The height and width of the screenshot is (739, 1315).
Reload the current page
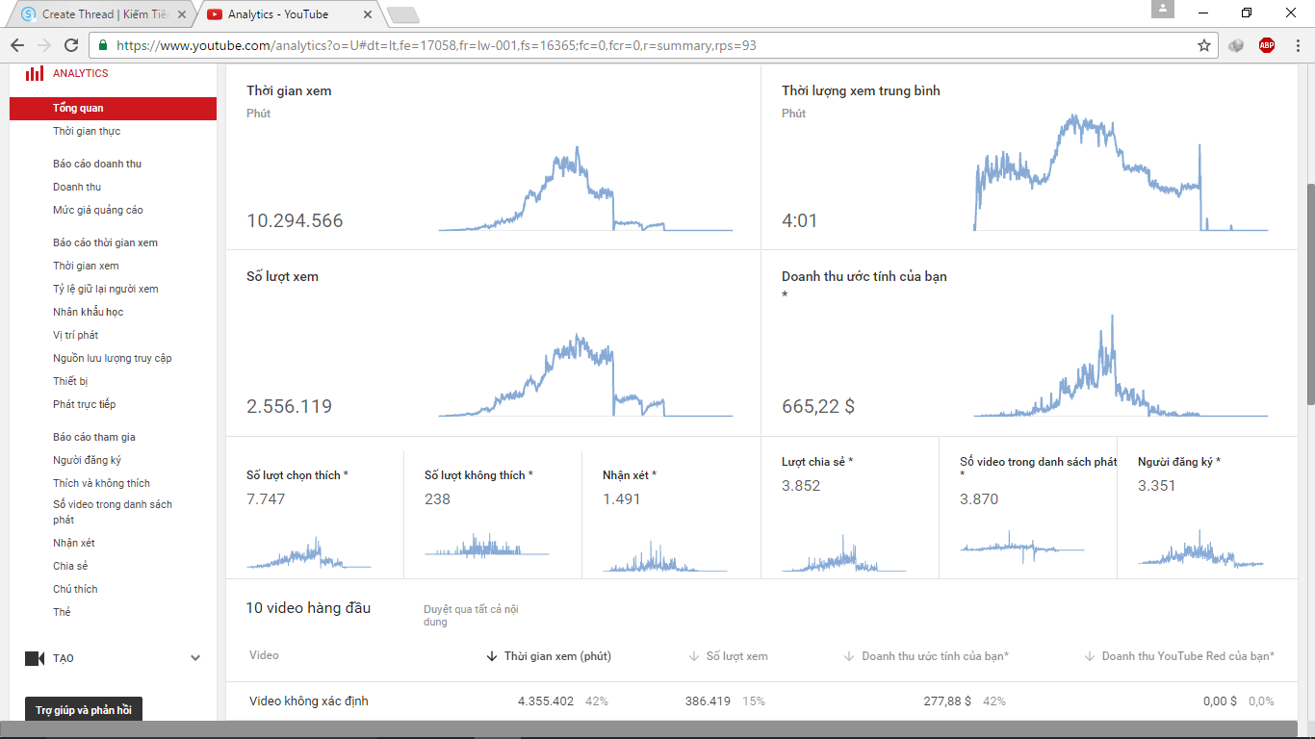point(71,45)
